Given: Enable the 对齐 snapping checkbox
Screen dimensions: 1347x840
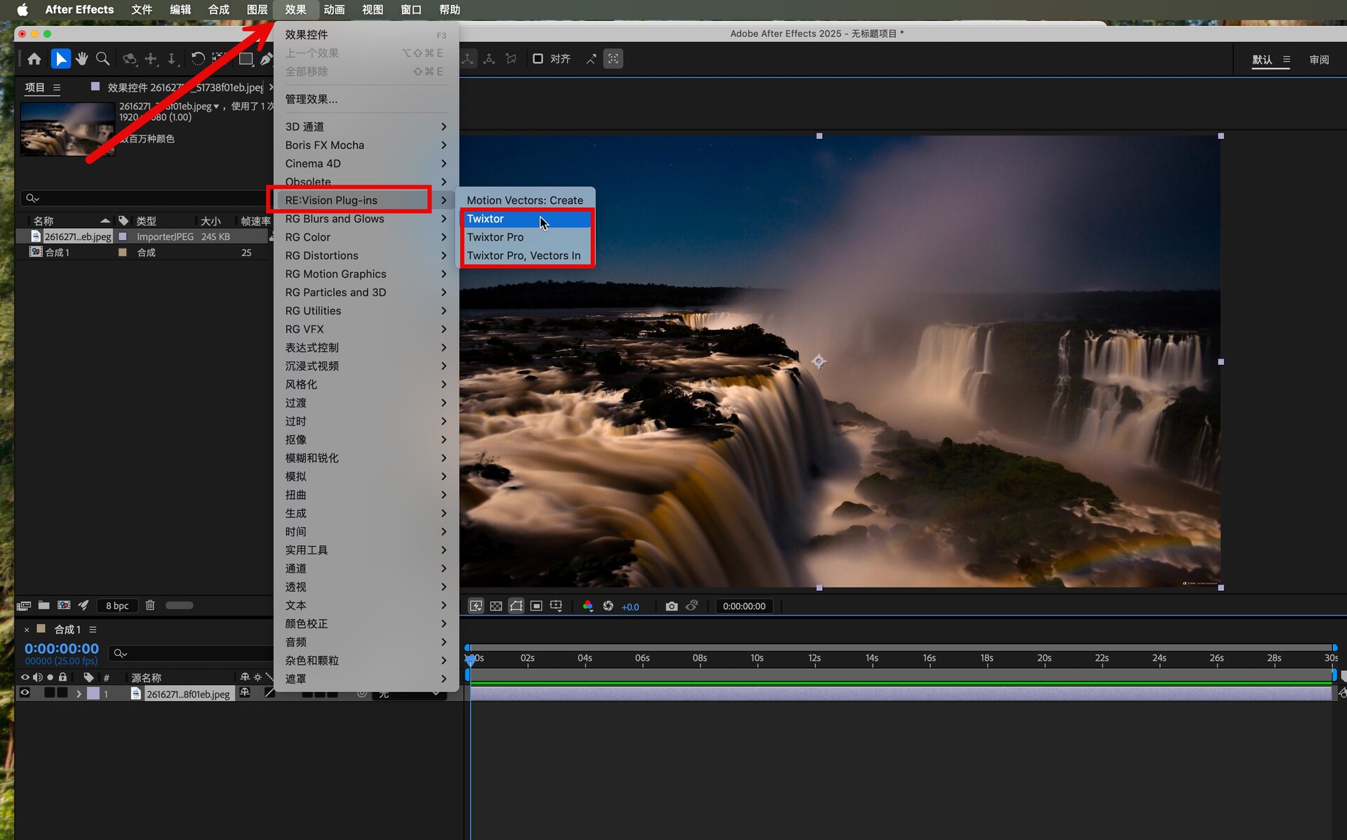Looking at the screenshot, I should point(538,59).
